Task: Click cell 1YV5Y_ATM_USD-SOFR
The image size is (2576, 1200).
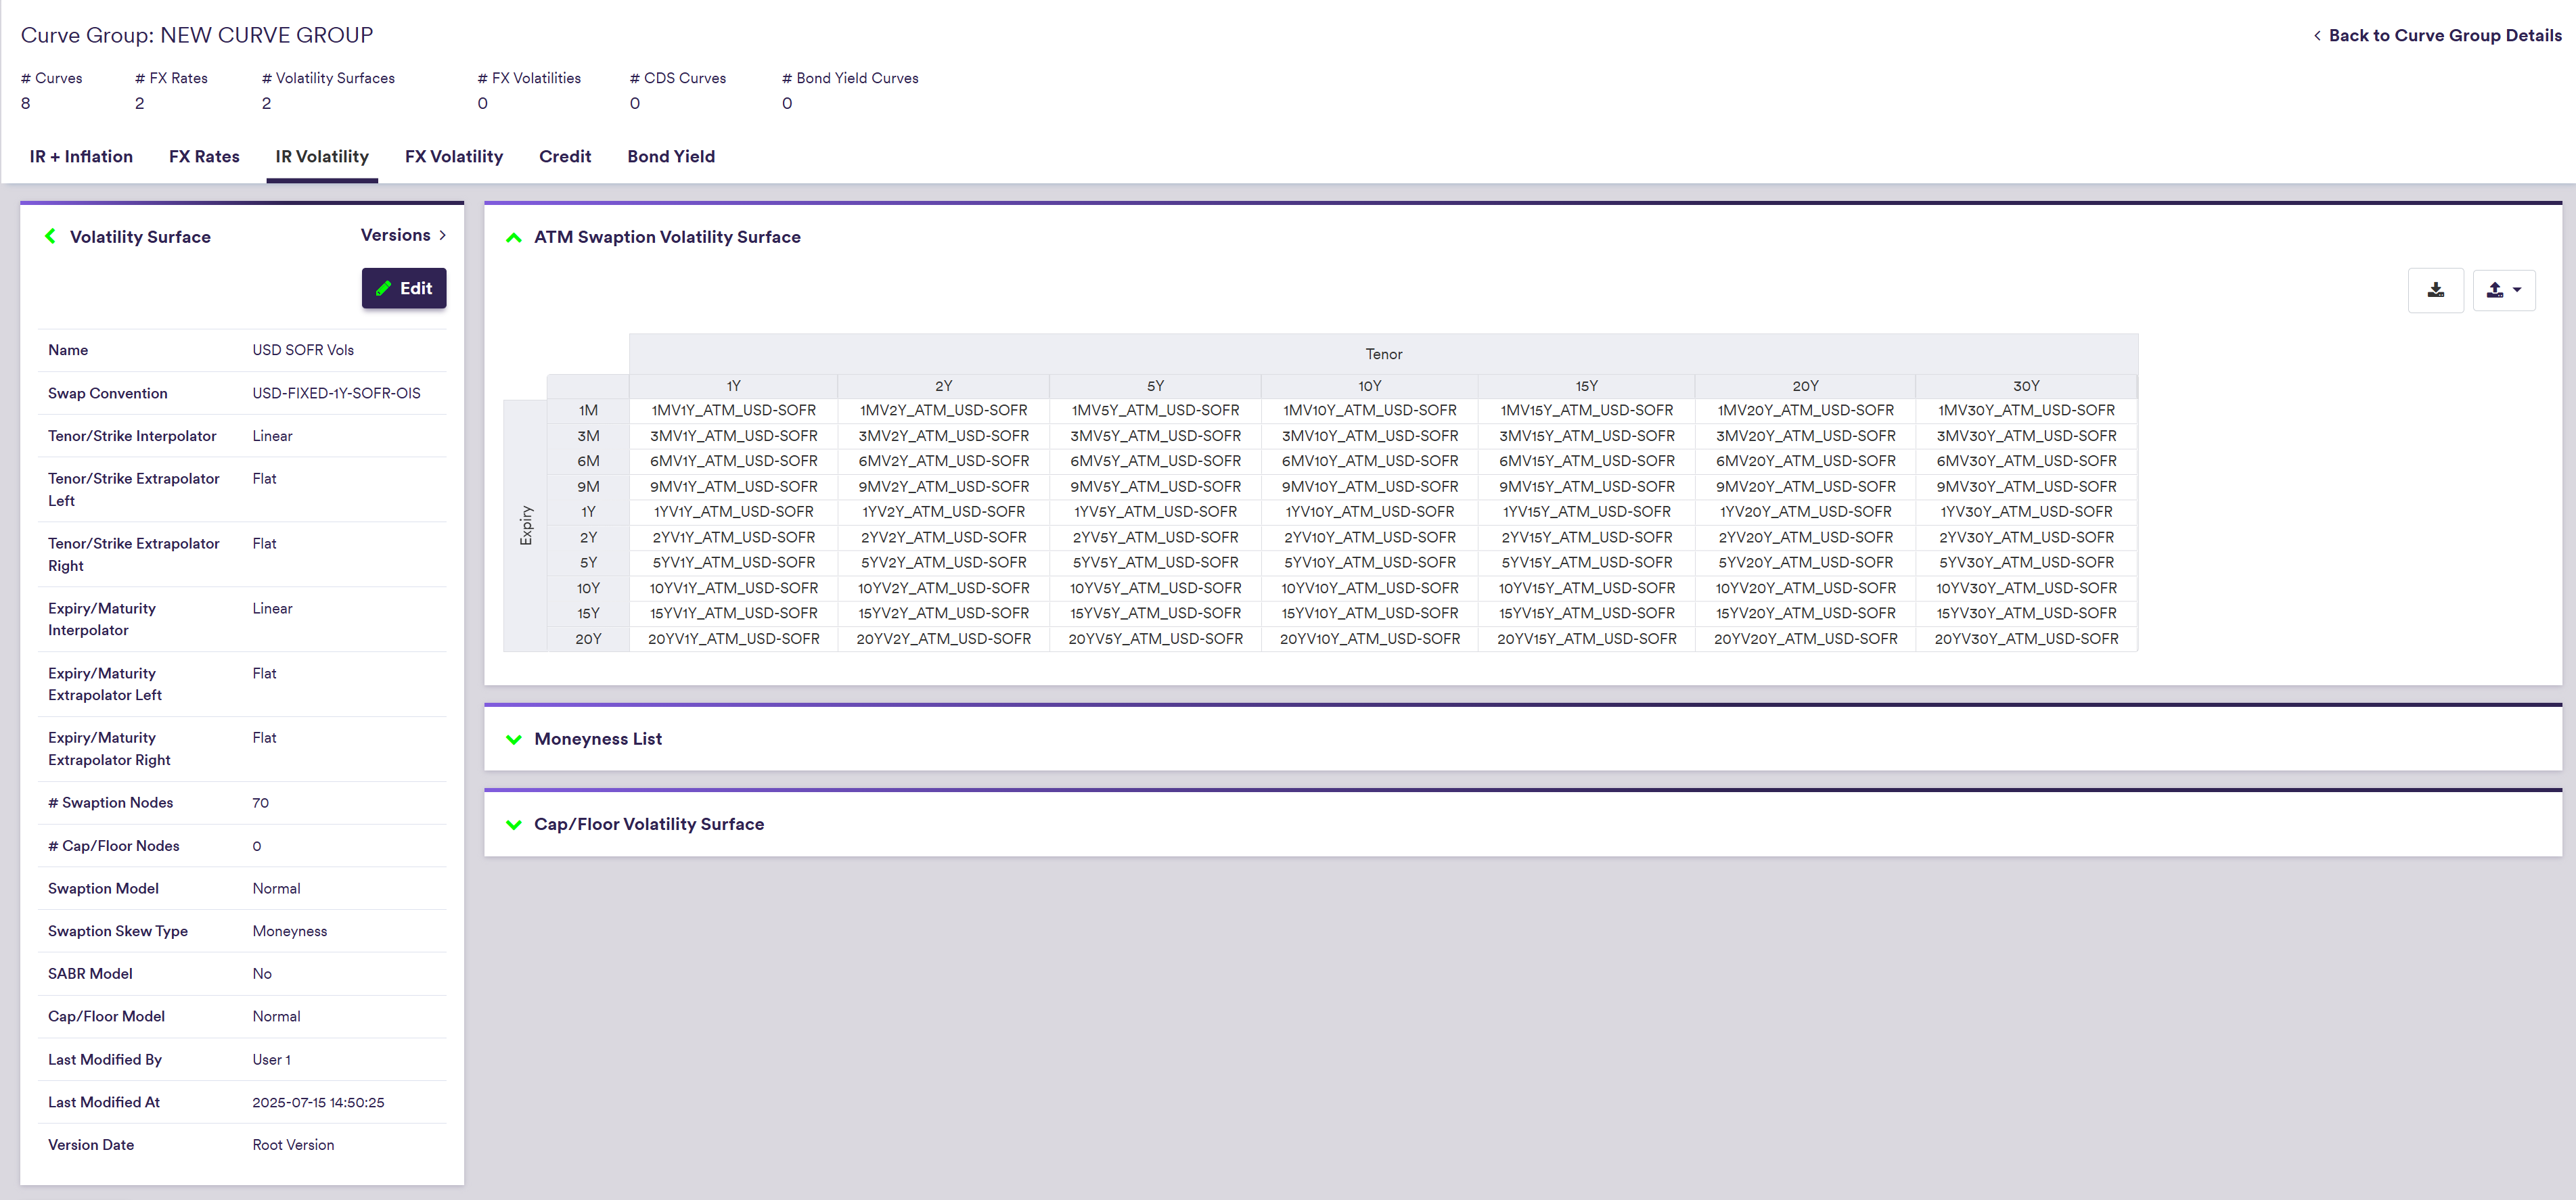Action: point(1155,511)
